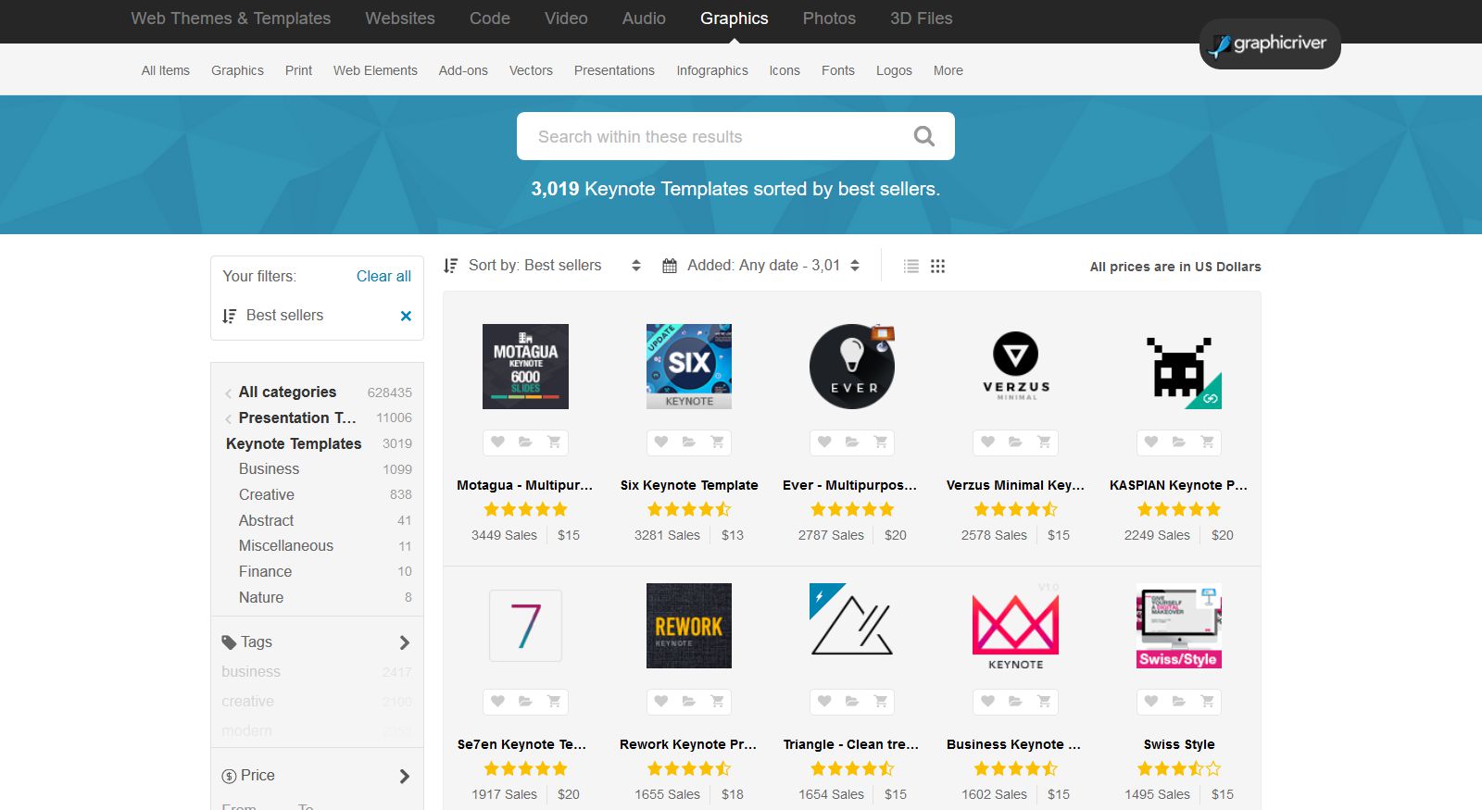Image resolution: width=1482 pixels, height=810 pixels.
Task: Filter by Nature category
Action: point(261,598)
